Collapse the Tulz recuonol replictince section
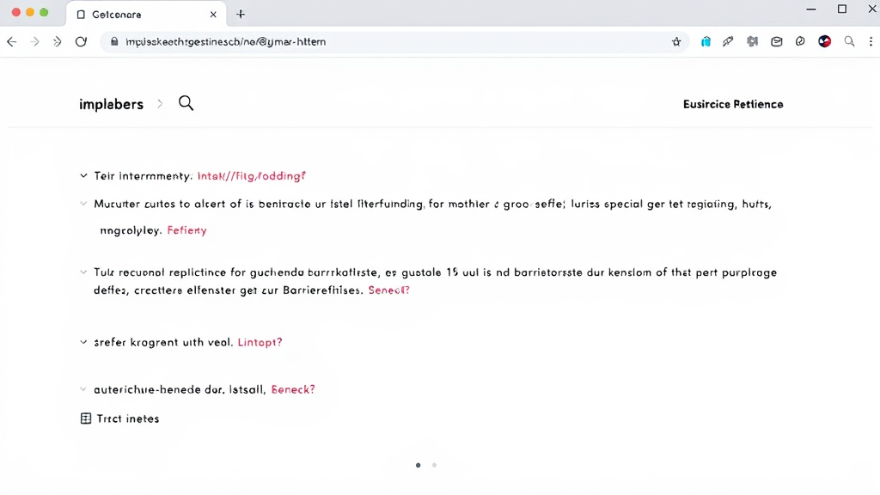The image size is (880, 495). pyautogui.click(x=82, y=272)
